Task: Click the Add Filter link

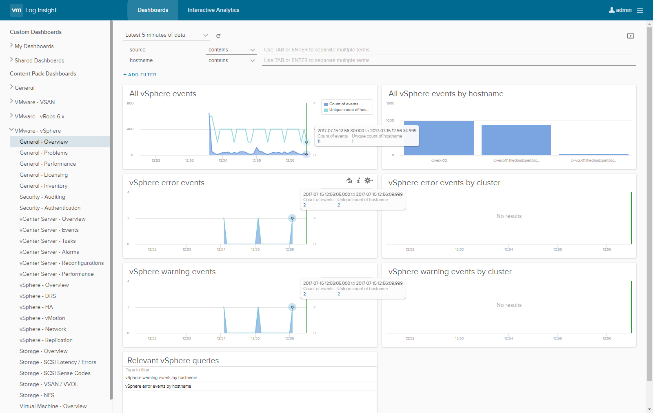Action: 140,75
